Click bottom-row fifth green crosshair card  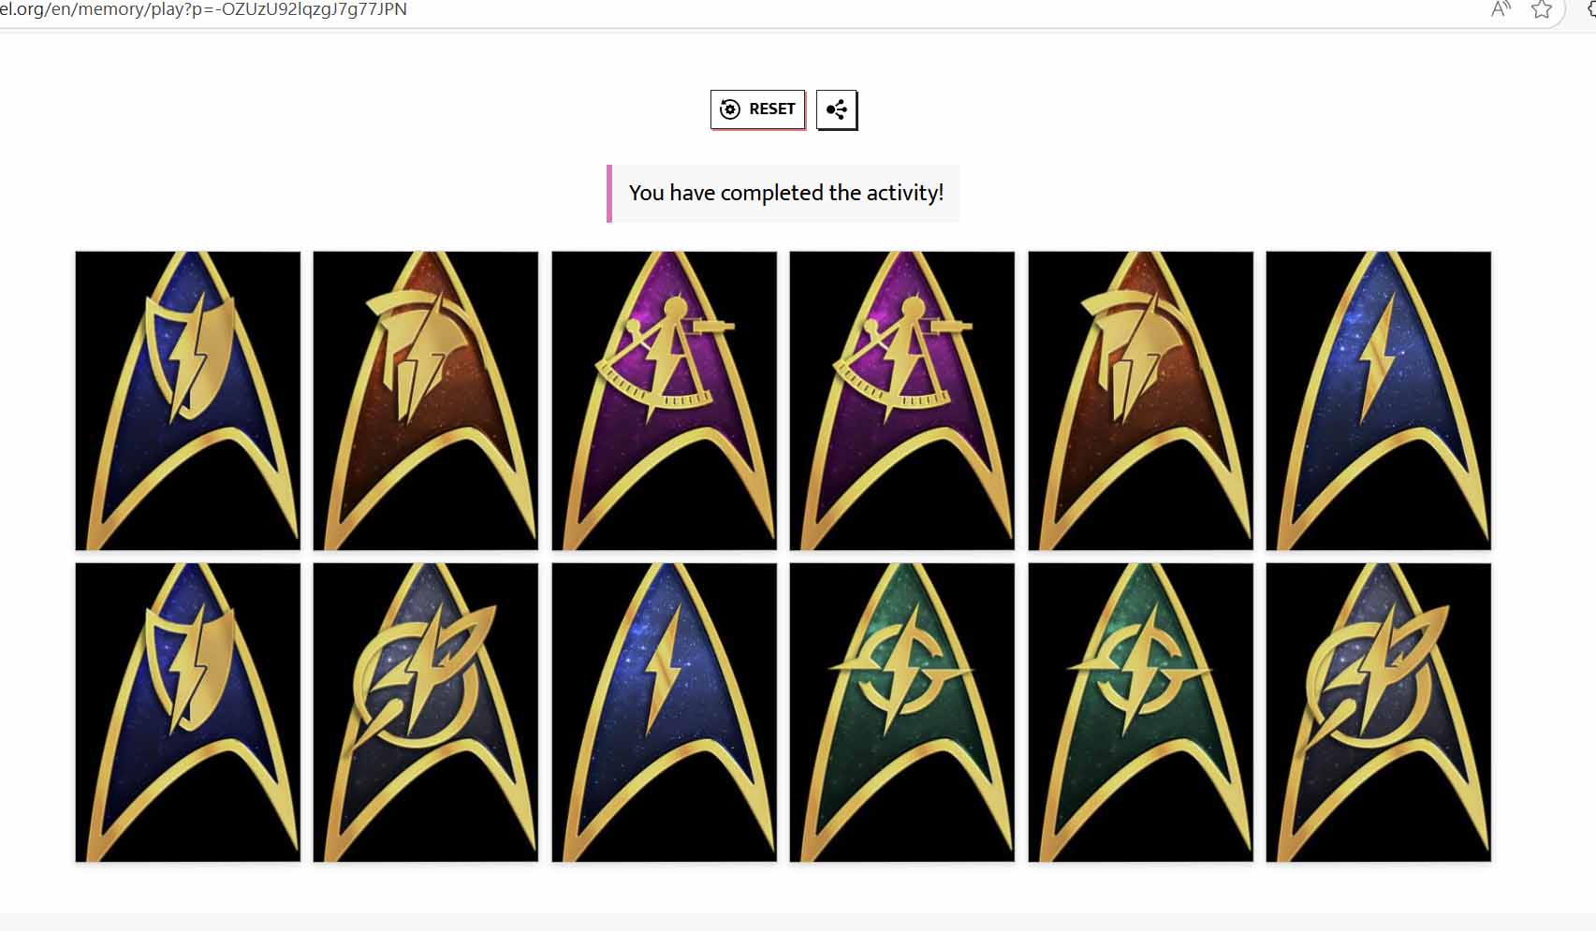tap(1141, 712)
